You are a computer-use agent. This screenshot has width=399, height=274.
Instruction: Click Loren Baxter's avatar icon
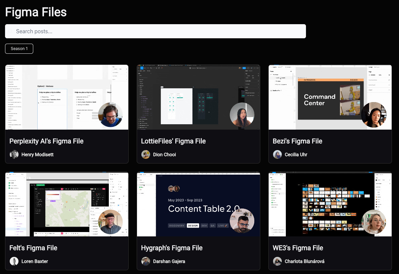[14, 261]
